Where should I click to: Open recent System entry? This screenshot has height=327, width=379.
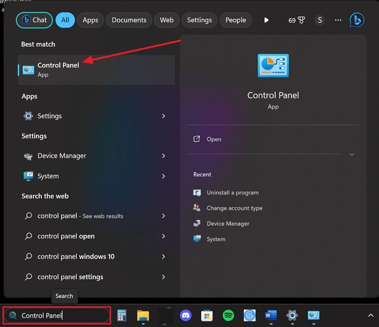209,239
